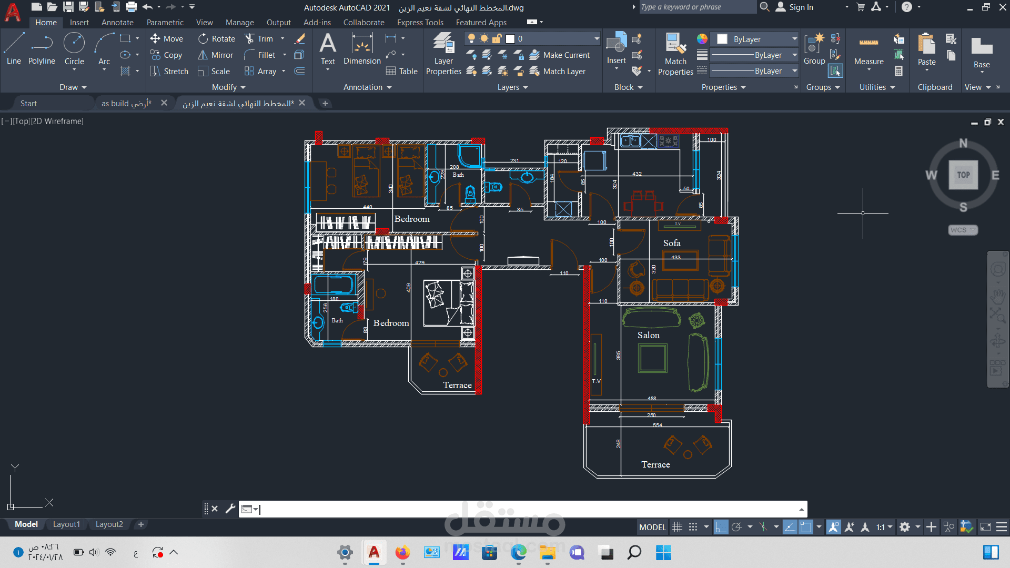
Task: Switch to Layout1 tab
Action: click(66, 524)
